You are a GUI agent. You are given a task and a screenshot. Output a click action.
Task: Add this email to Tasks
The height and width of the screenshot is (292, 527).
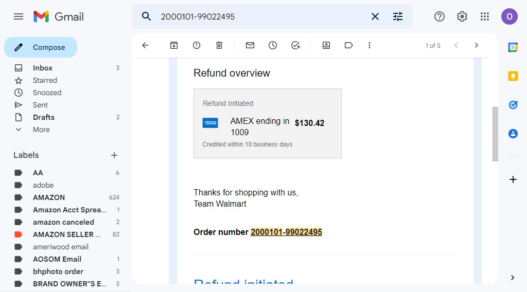[295, 45]
